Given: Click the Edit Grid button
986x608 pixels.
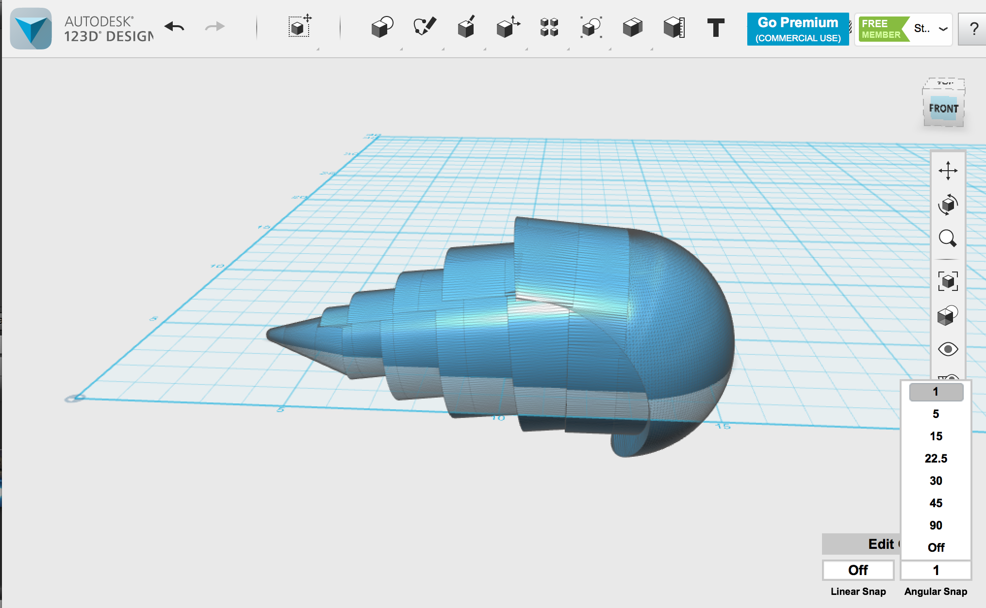Looking at the screenshot, I should [x=861, y=544].
